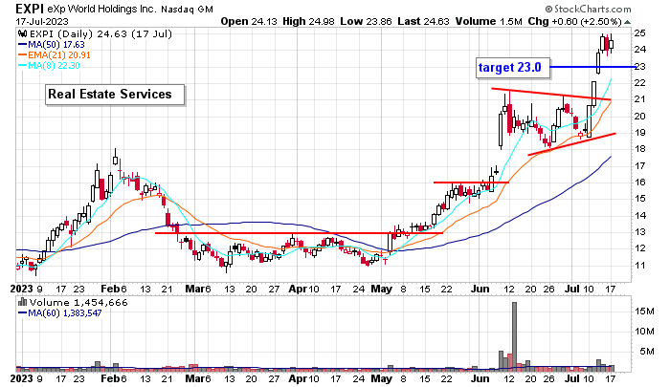Viewport: 670px width, 387px height.
Task: Click the volume bars icon beside Volume
Action: tap(22, 303)
